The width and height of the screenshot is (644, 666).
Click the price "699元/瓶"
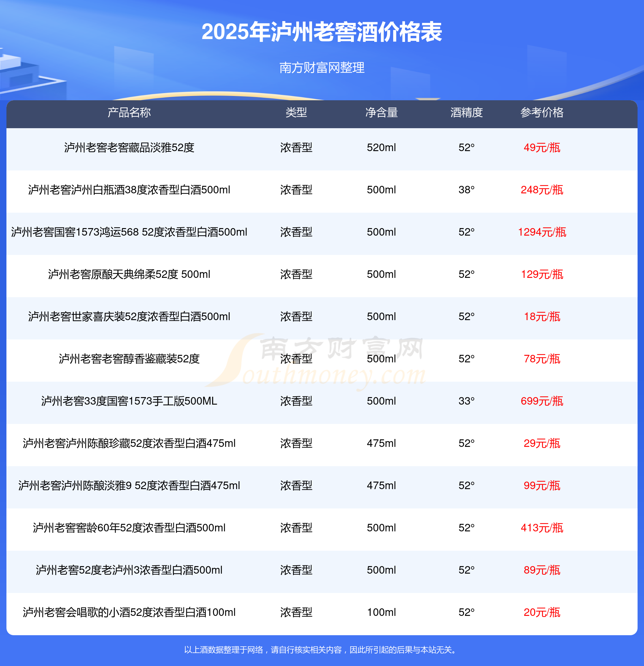pyautogui.click(x=542, y=401)
